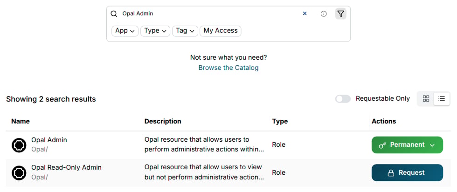Click the Opal/ path under Read-Only Admin
Screen dimensions: 457x192
39,177
